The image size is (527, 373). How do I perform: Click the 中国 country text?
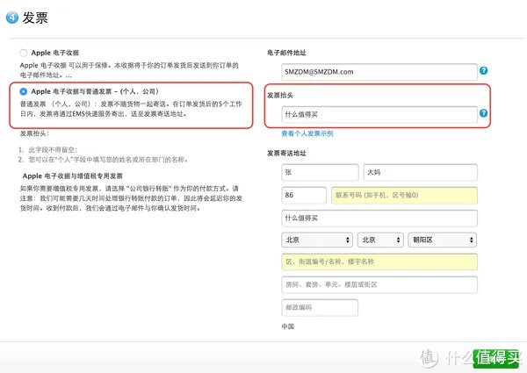coord(288,326)
